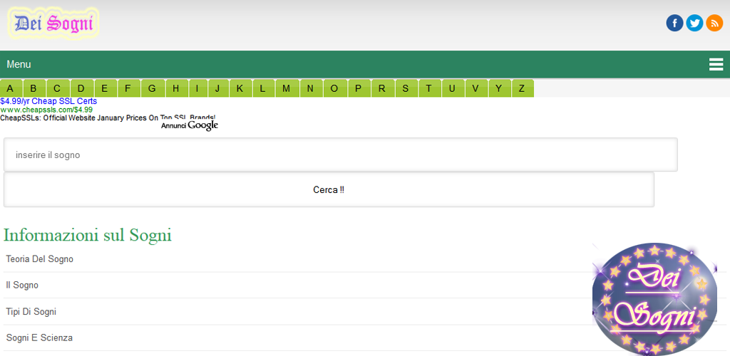Click the Dei Sogni logo at top left

point(53,23)
